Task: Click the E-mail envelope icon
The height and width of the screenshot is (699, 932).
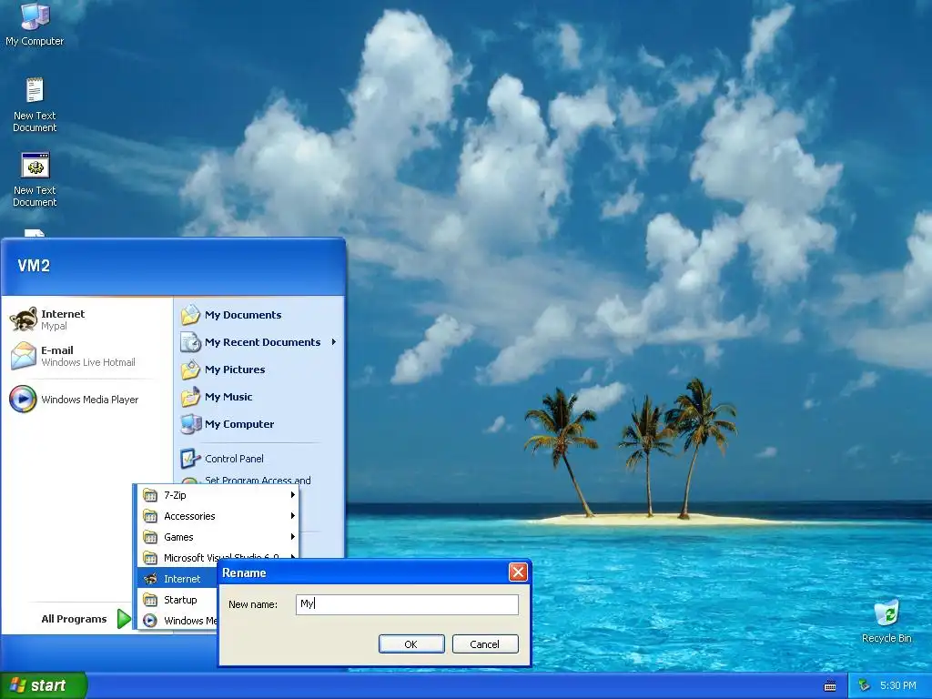Action: [x=23, y=356]
